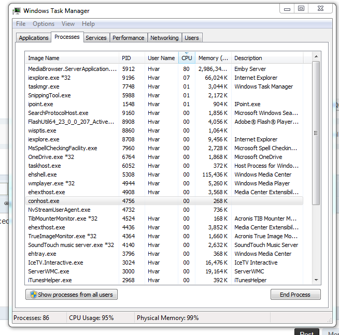Select the SnippingTool.exe process

click(x=164, y=95)
